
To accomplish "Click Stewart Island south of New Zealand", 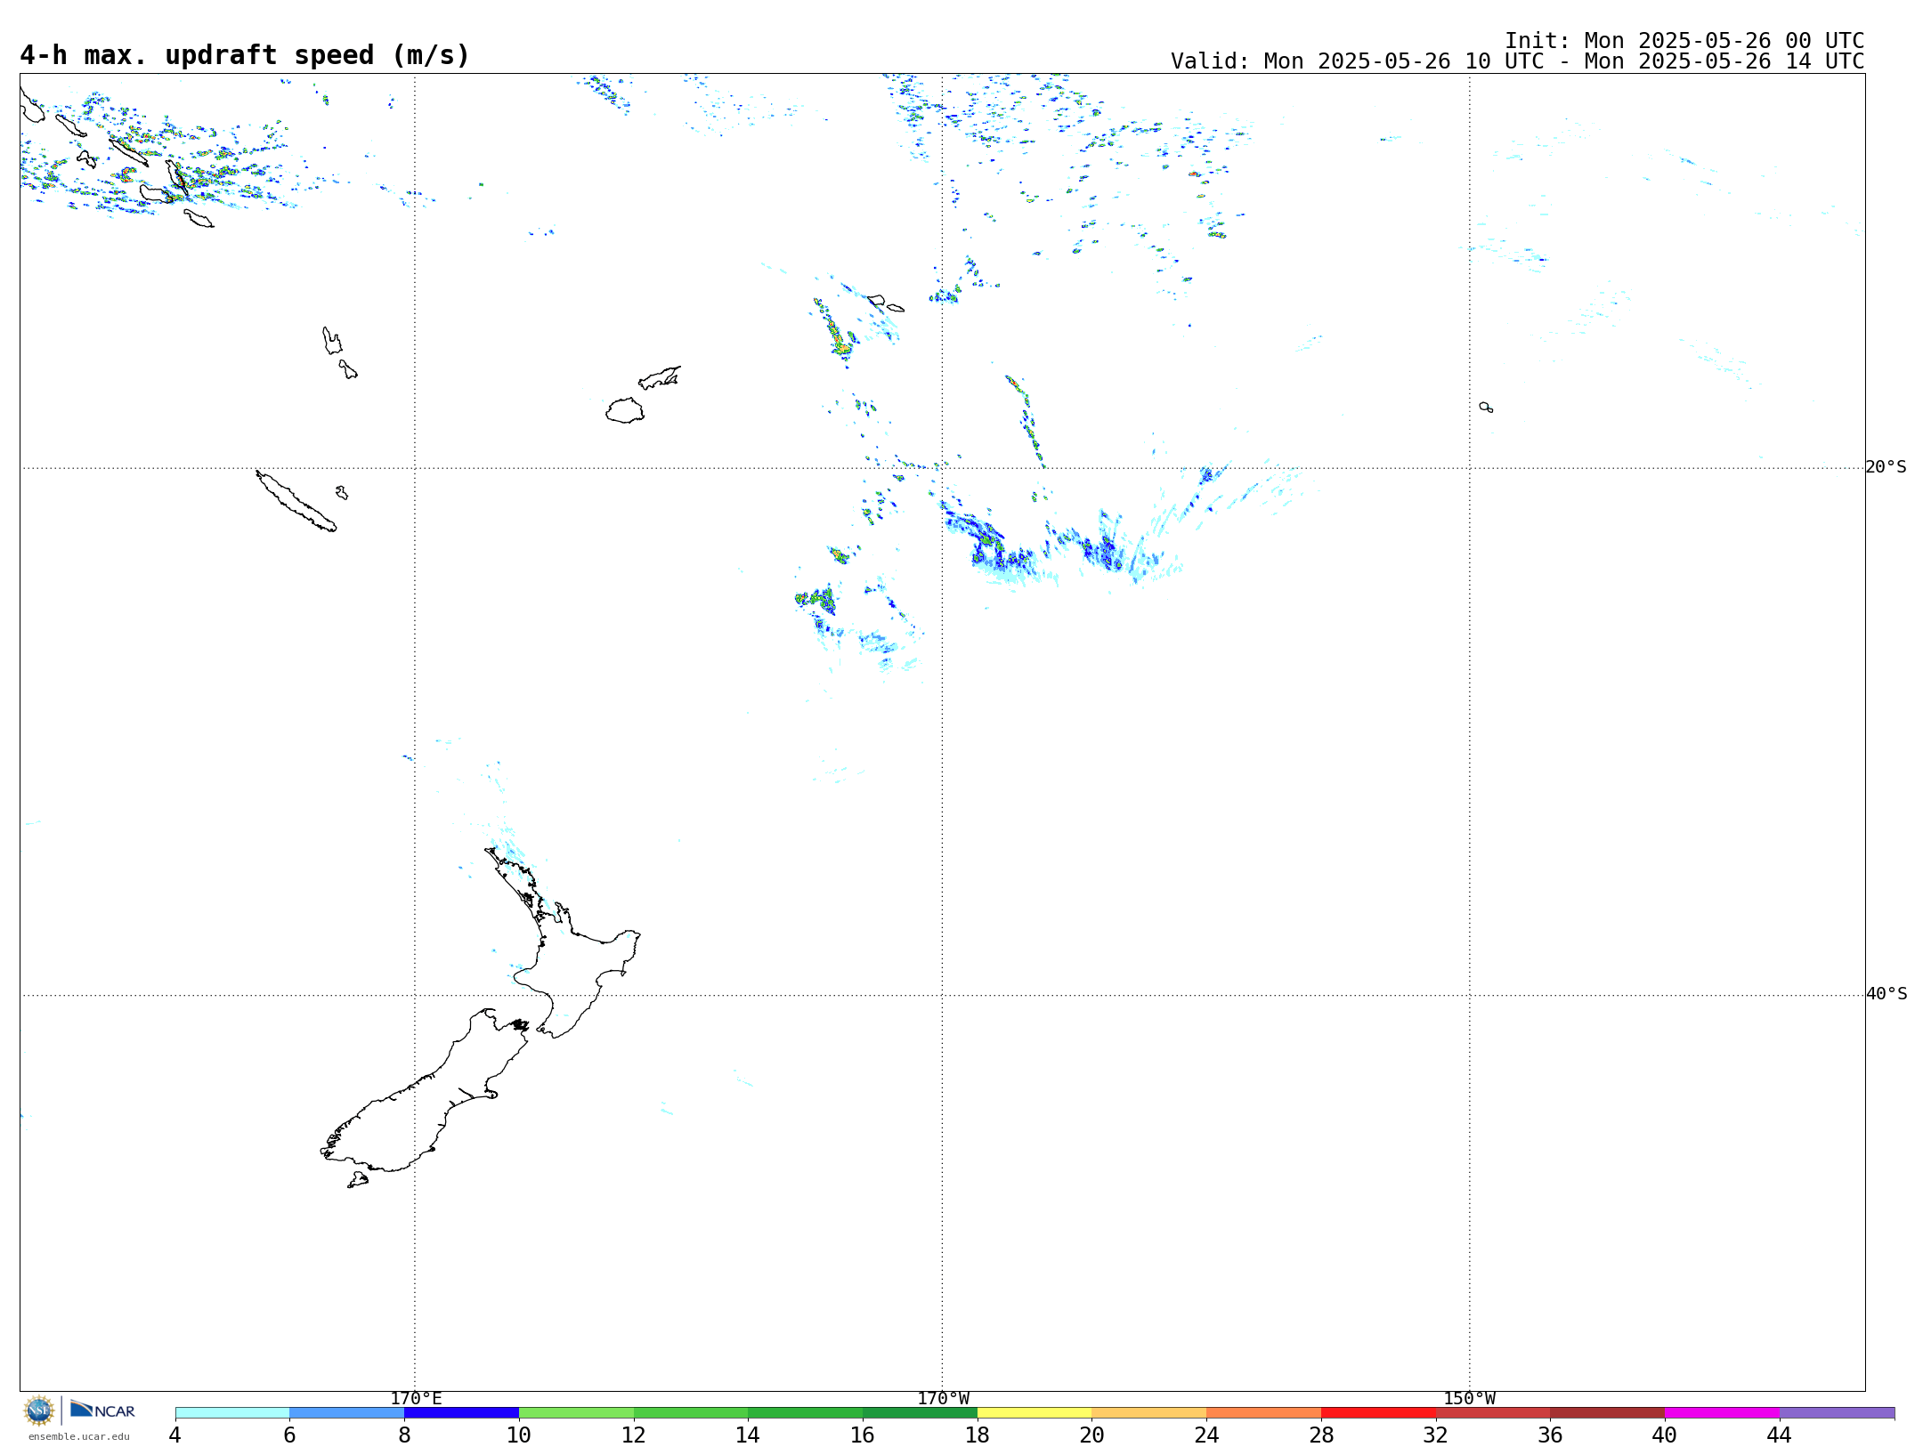I will tap(358, 1180).
